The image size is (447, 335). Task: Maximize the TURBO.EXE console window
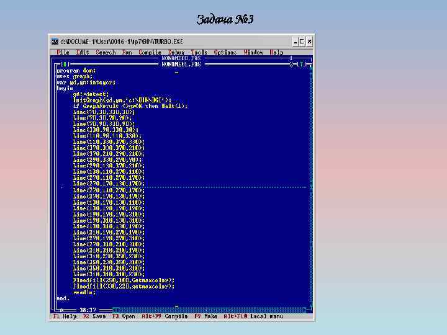[302, 42]
